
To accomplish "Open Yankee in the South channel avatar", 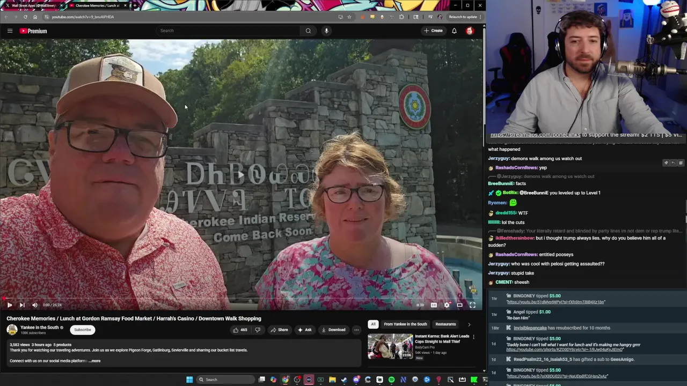I will click(x=12, y=330).
